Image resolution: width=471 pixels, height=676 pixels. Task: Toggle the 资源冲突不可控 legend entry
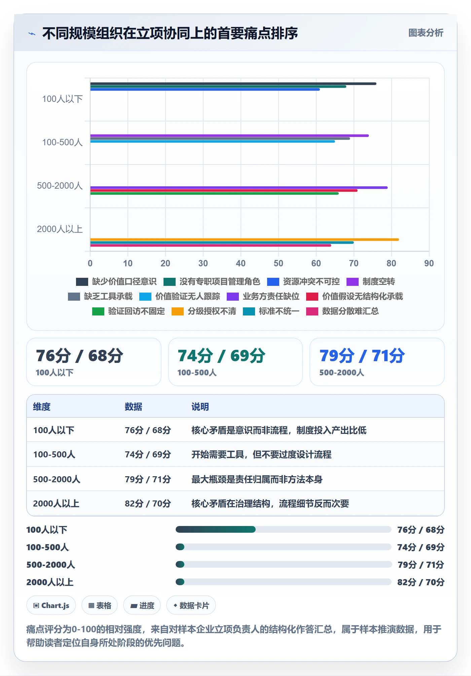tap(303, 281)
